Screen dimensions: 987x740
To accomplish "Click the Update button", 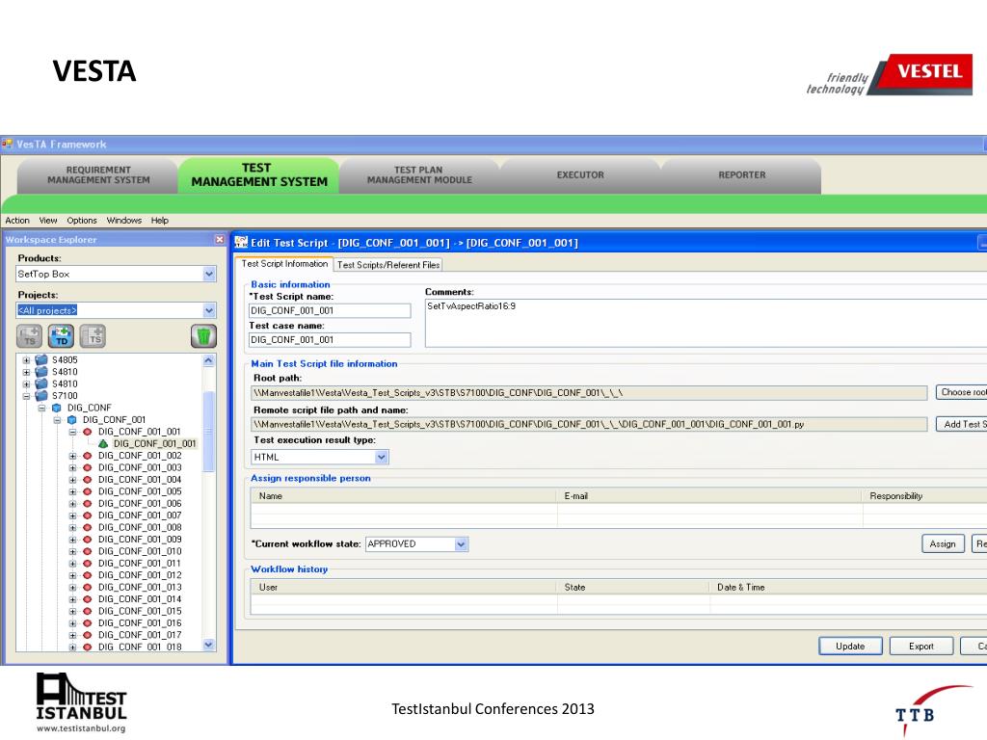I will tap(850, 647).
